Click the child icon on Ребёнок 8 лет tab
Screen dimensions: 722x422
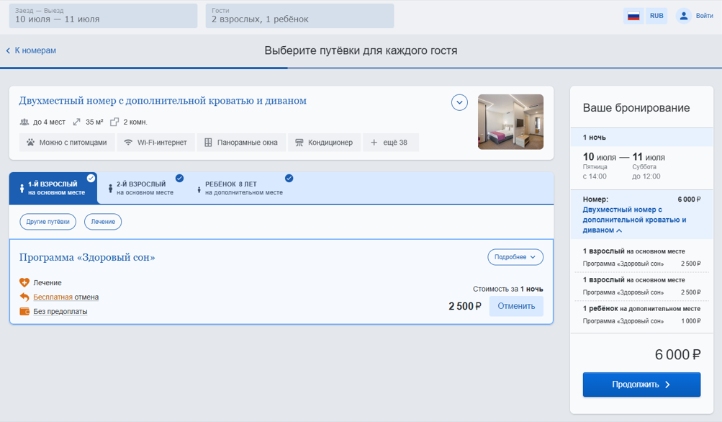[x=199, y=189]
